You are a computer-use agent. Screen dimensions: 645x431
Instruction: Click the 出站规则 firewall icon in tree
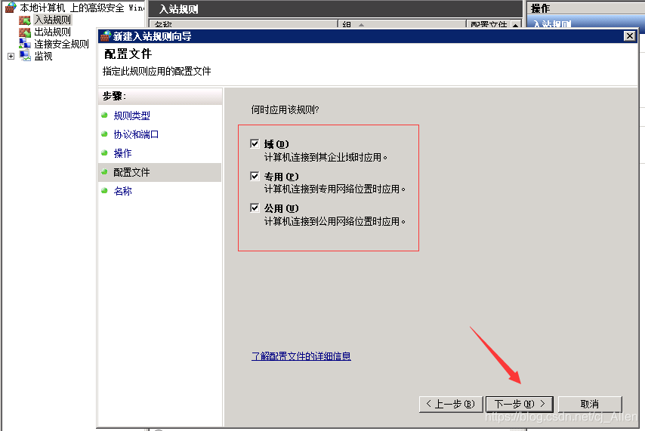tap(25, 32)
